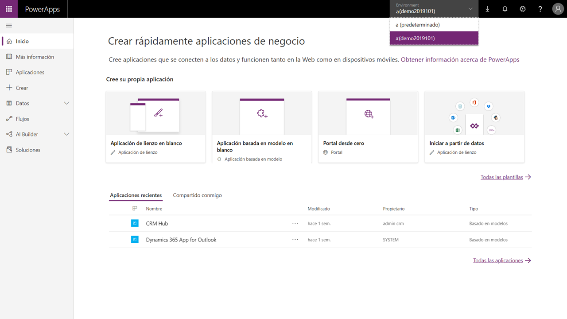Viewport: 567px width, 319px height.
Task: Open Dynamics 365 App for Outlook name
Action: tap(181, 240)
